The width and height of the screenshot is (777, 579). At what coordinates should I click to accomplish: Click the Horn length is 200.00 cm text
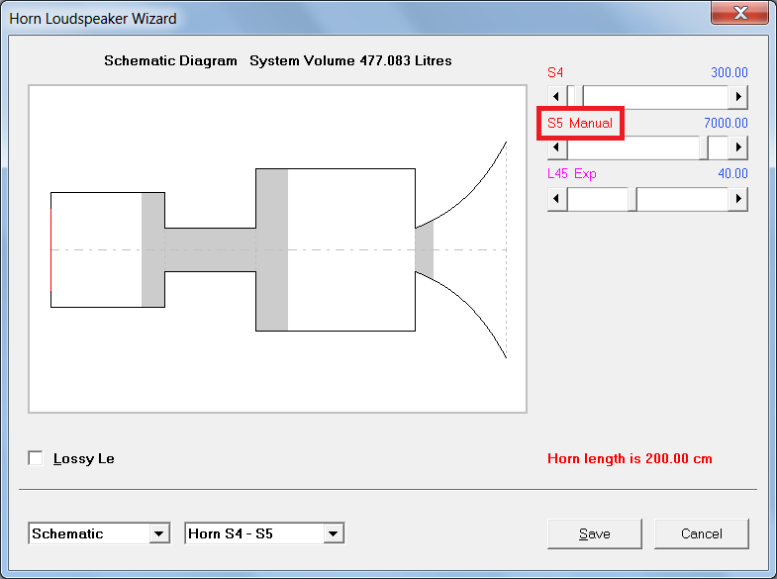coord(630,458)
